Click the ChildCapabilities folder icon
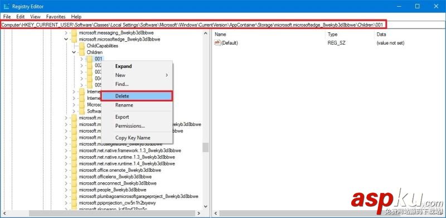This screenshot has width=446, height=218. point(82,46)
